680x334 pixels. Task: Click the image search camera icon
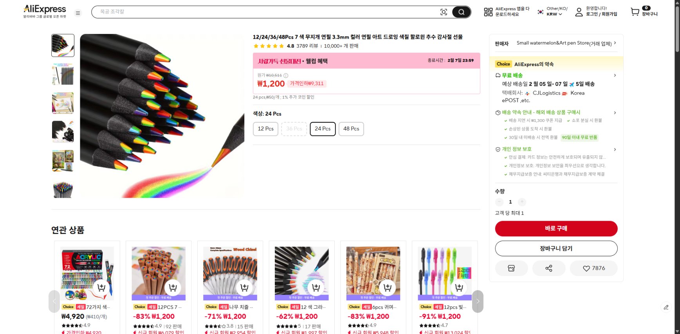(444, 12)
